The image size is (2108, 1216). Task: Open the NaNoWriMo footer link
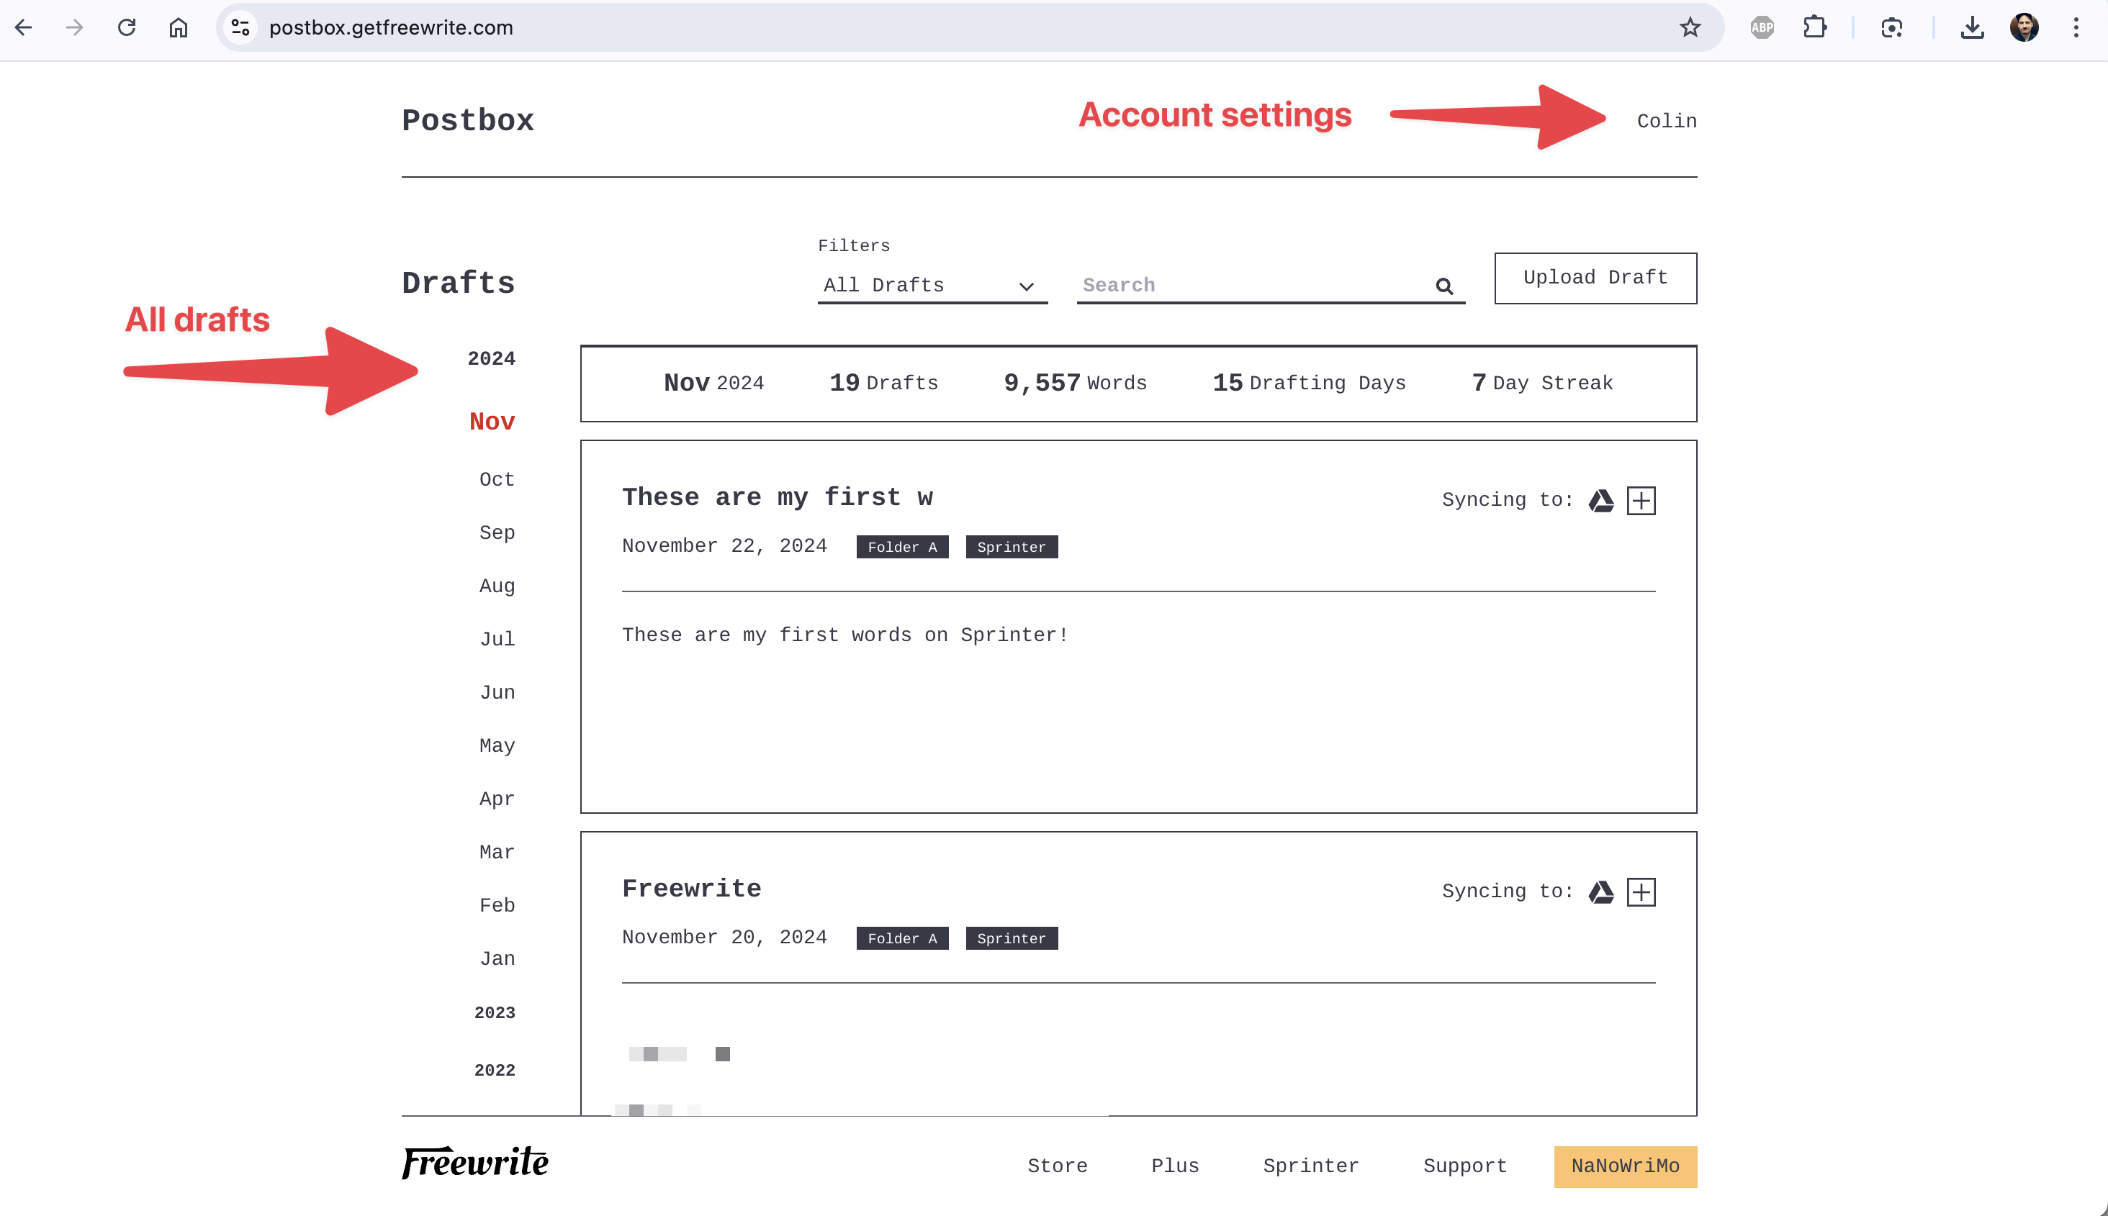[1624, 1166]
